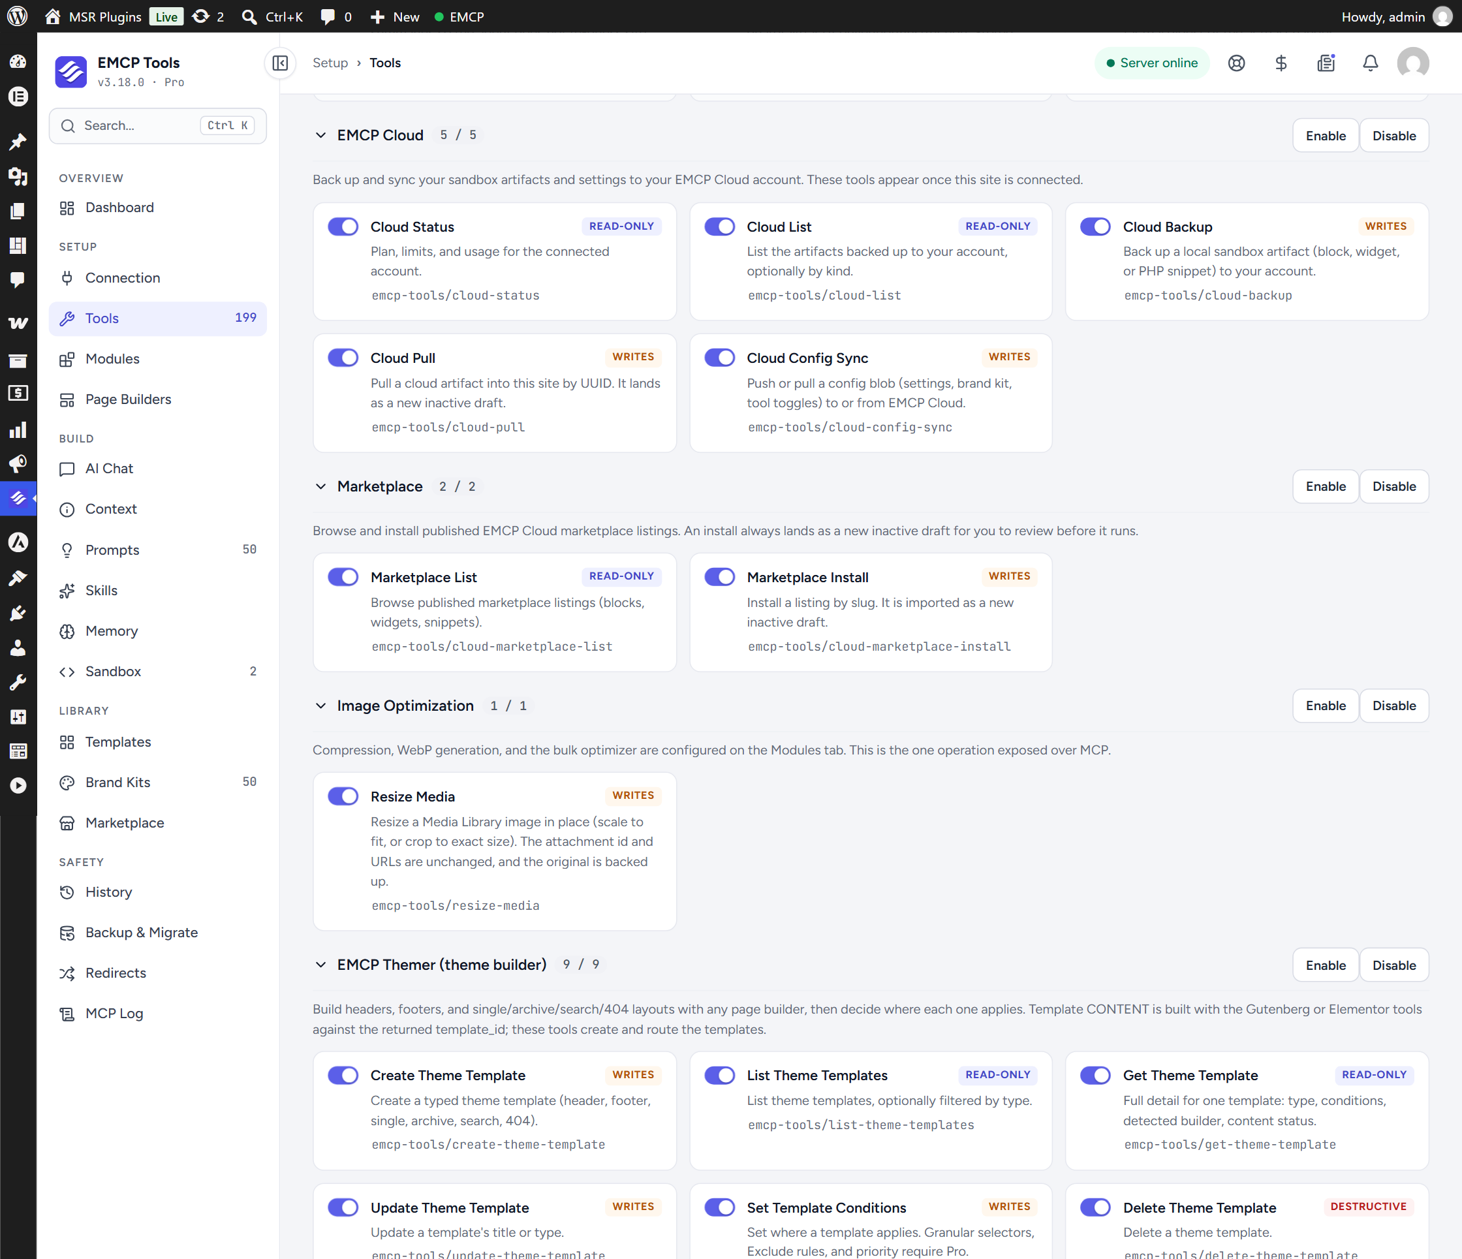Screen dimensions: 1462x1259
Task: Collapse the Image Optimization section
Action: (320, 706)
